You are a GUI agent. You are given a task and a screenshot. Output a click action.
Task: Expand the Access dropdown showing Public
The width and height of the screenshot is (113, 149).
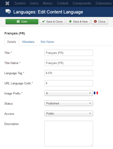coord(69,113)
